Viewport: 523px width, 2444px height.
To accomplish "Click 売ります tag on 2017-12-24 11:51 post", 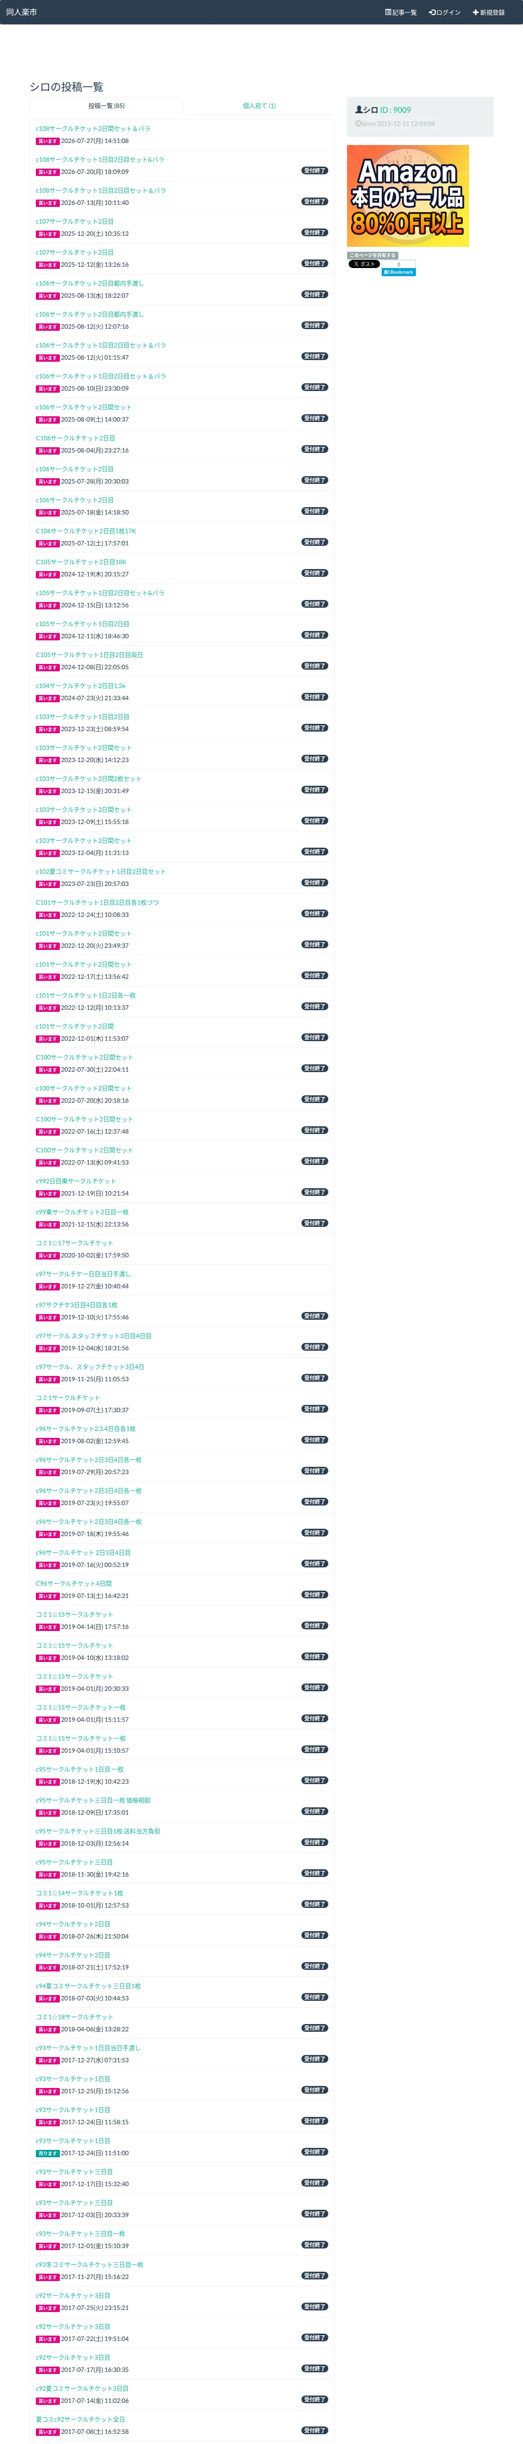I will (48, 2154).
